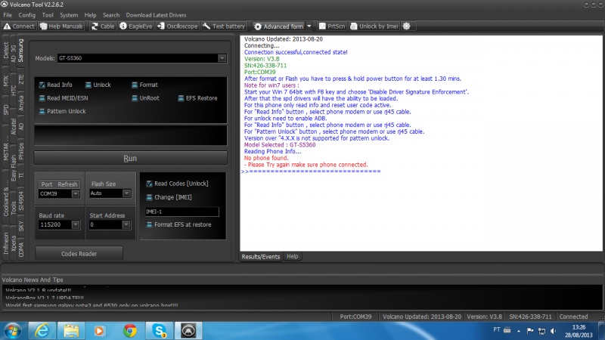Toggle Read Info checkbox

coord(42,85)
